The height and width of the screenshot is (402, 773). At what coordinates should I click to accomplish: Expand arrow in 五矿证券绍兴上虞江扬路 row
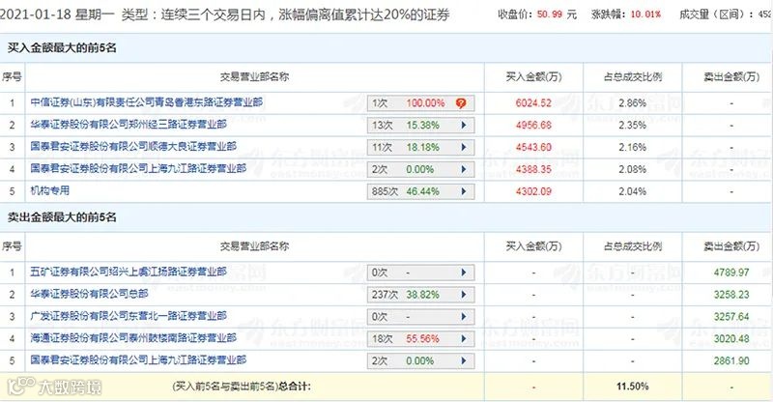coord(464,273)
